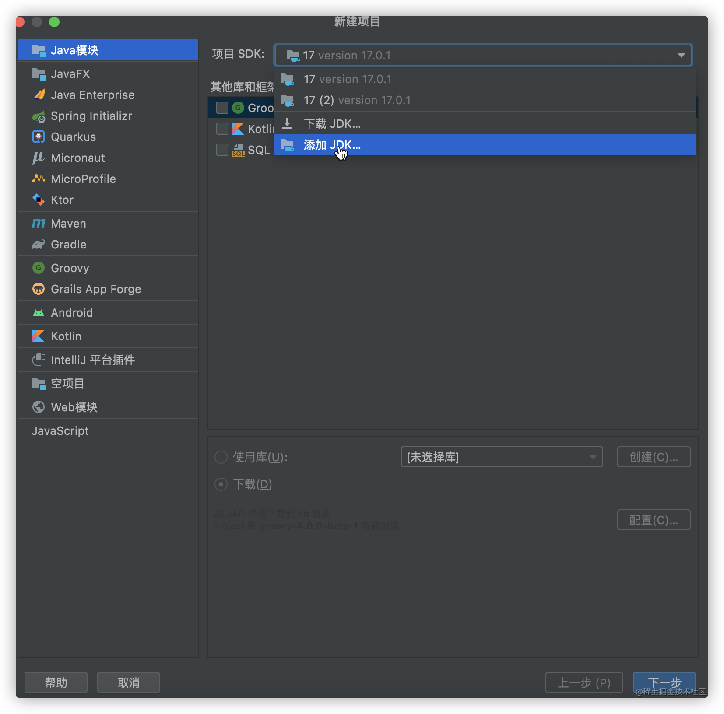Click the IntelliJ 平台插件 plugin icon
Screen dimensions: 724x714
[x=39, y=360]
